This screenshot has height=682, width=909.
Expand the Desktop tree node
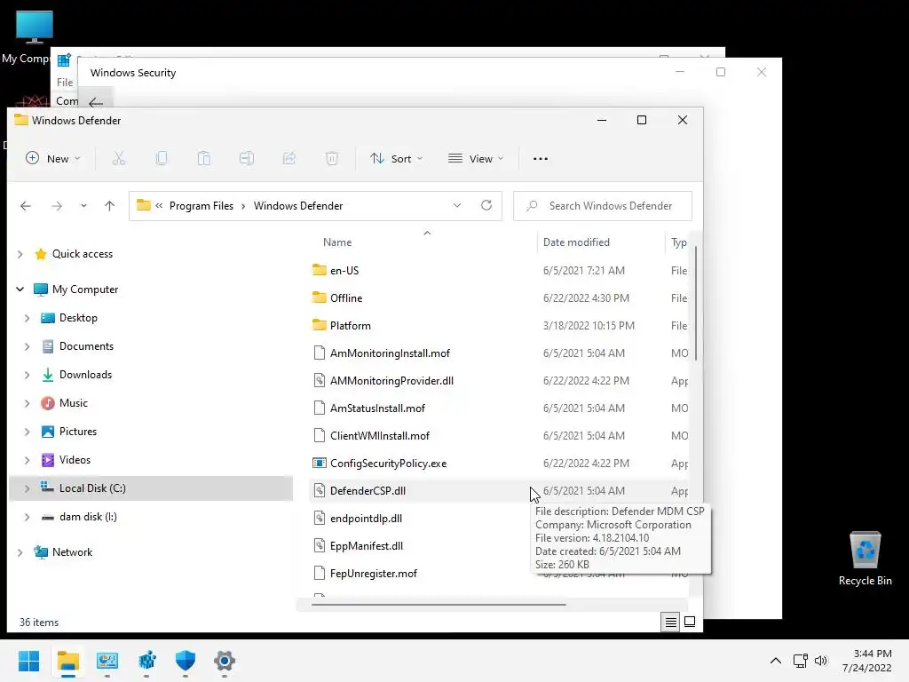pos(28,318)
